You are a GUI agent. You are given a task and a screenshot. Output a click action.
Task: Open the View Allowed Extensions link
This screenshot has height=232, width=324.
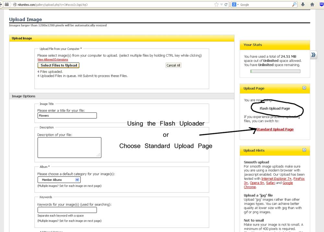click(52, 60)
